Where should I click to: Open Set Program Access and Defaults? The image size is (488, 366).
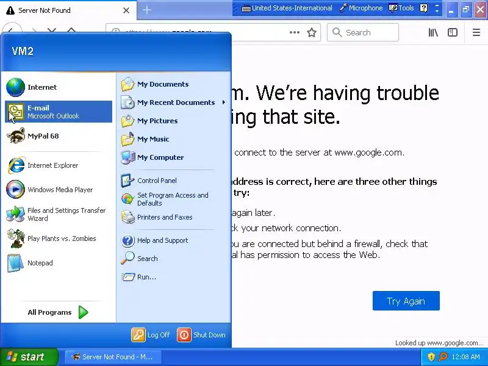(x=174, y=199)
